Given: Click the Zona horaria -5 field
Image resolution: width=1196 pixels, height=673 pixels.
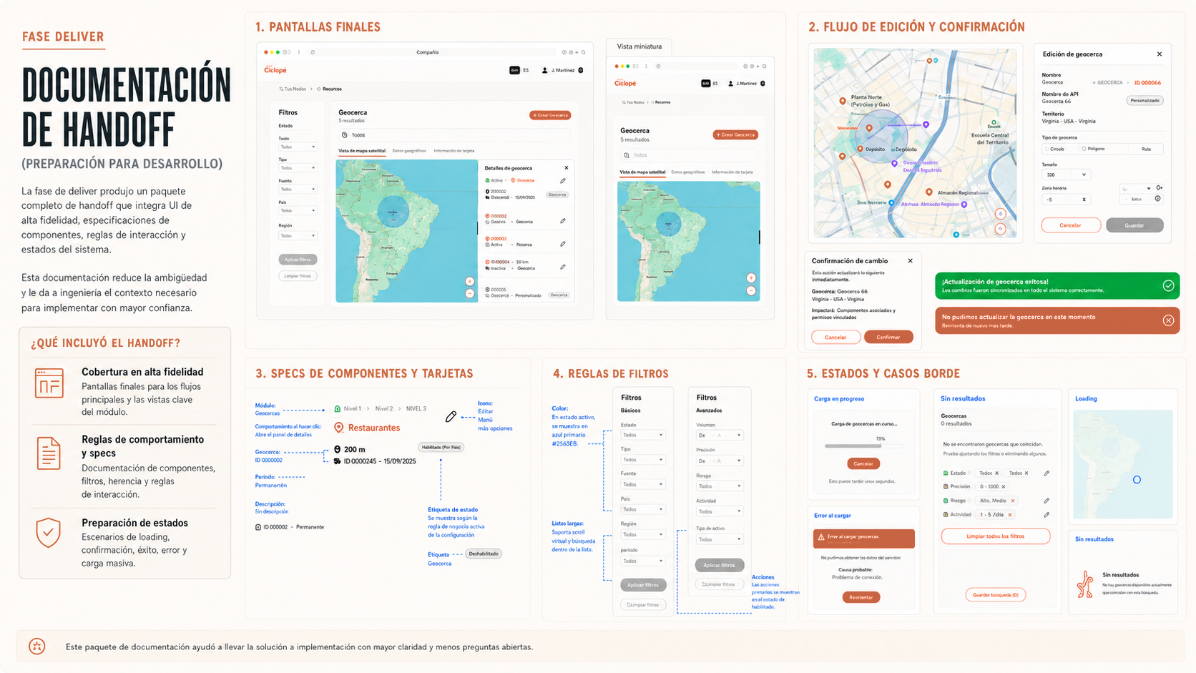Looking at the screenshot, I should [x=1066, y=200].
